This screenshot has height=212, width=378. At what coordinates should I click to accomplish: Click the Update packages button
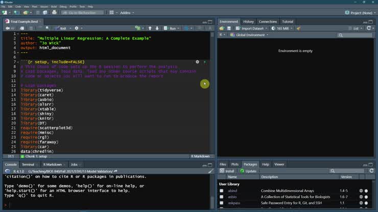click(x=248, y=171)
